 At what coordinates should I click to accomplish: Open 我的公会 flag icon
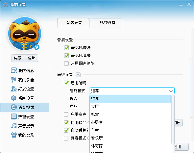point(13,80)
